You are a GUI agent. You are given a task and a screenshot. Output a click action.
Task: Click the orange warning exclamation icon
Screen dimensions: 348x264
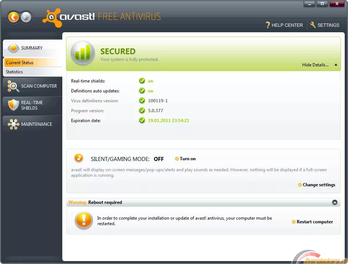(x=84, y=220)
